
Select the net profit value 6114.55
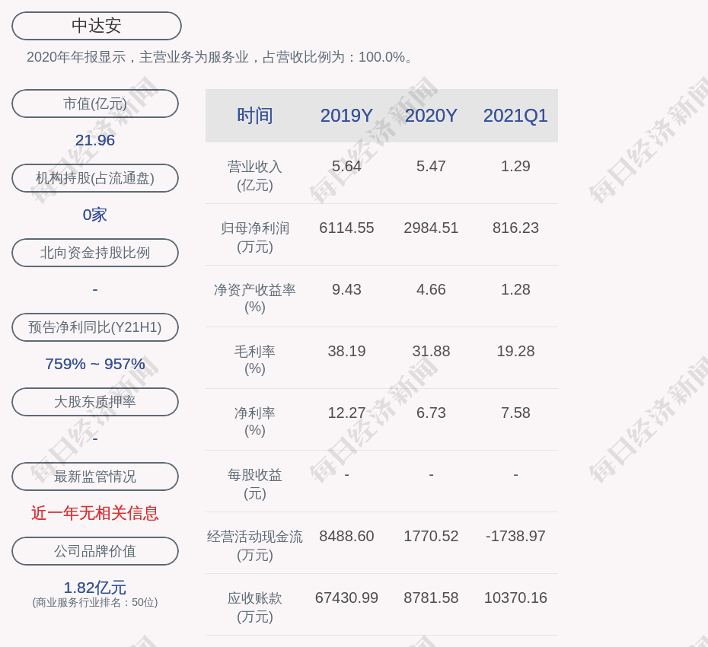pyautogui.click(x=346, y=228)
